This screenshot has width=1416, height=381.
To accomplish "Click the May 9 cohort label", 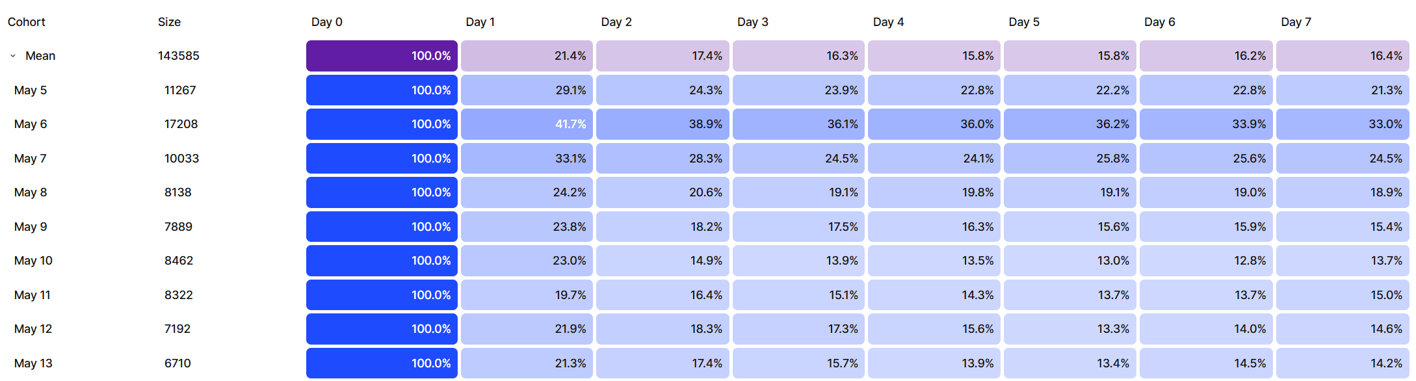I will pyautogui.click(x=31, y=227).
